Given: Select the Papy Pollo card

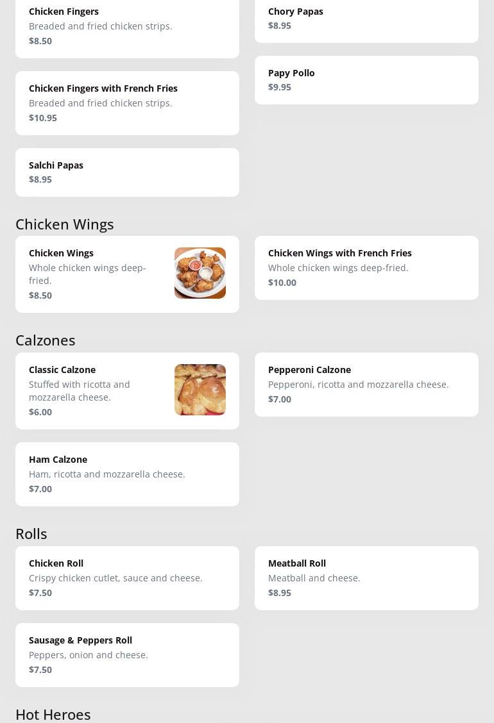Looking at the screenshot, I should (366, 80).
